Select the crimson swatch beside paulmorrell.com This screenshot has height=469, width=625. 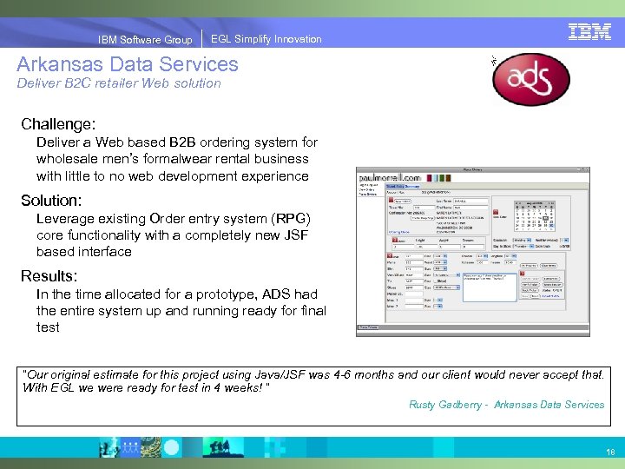click(430, 178)
